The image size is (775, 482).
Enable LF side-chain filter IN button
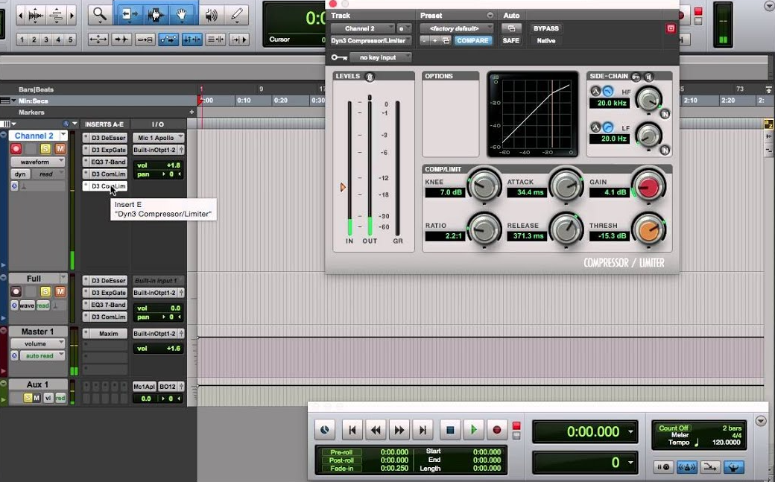pos(665,150)
